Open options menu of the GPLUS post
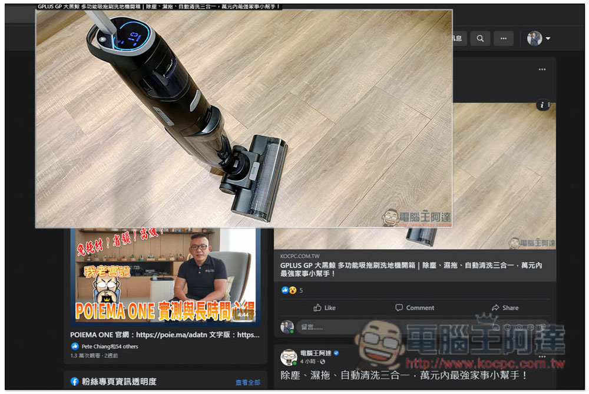The width and height of the screenshot is (589, 394). pyautogui.click(x=542, y=69)
